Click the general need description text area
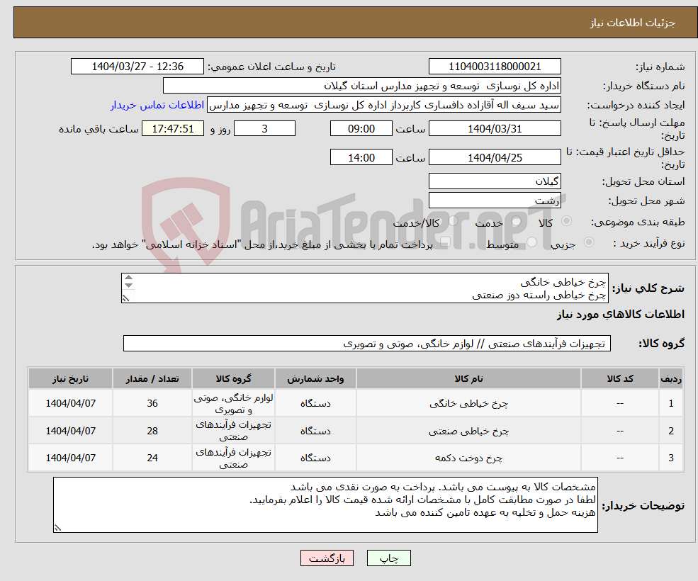 [x=364, y=288]
